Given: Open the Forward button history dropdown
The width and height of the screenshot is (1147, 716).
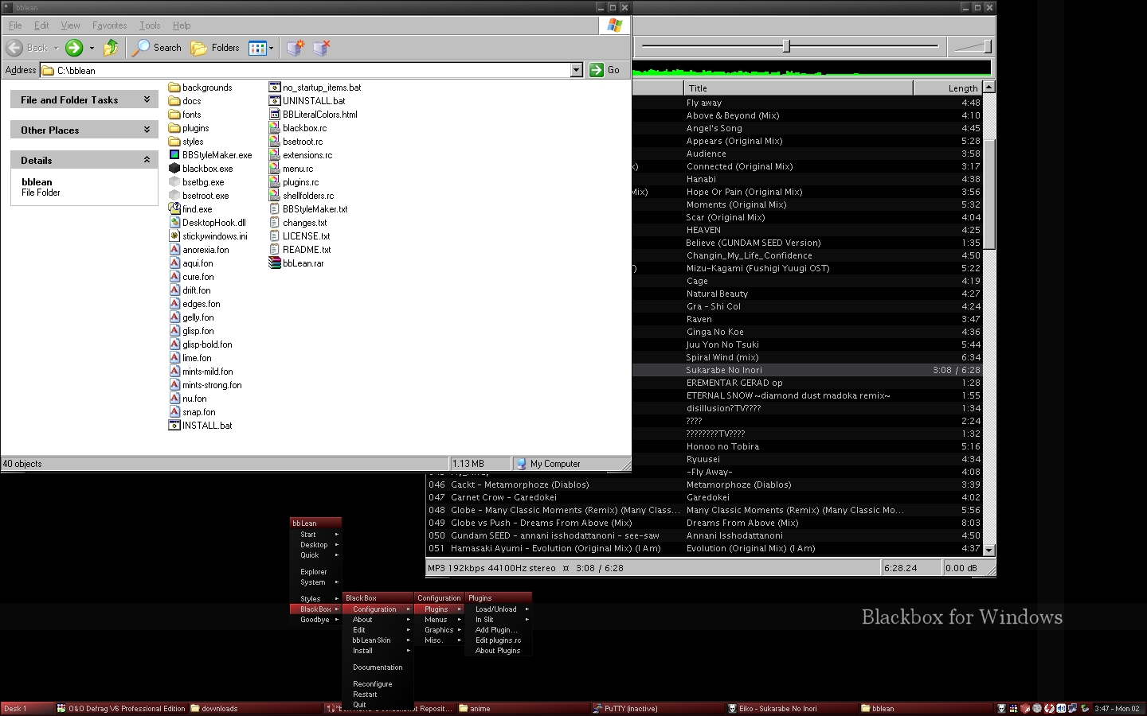Looking at the screenshot, I should coord(92,49).
